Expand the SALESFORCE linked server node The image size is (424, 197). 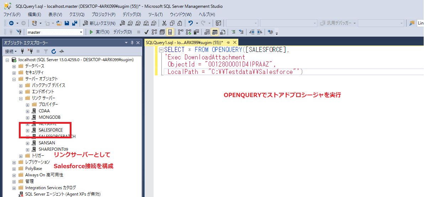[x=27, y=130]
